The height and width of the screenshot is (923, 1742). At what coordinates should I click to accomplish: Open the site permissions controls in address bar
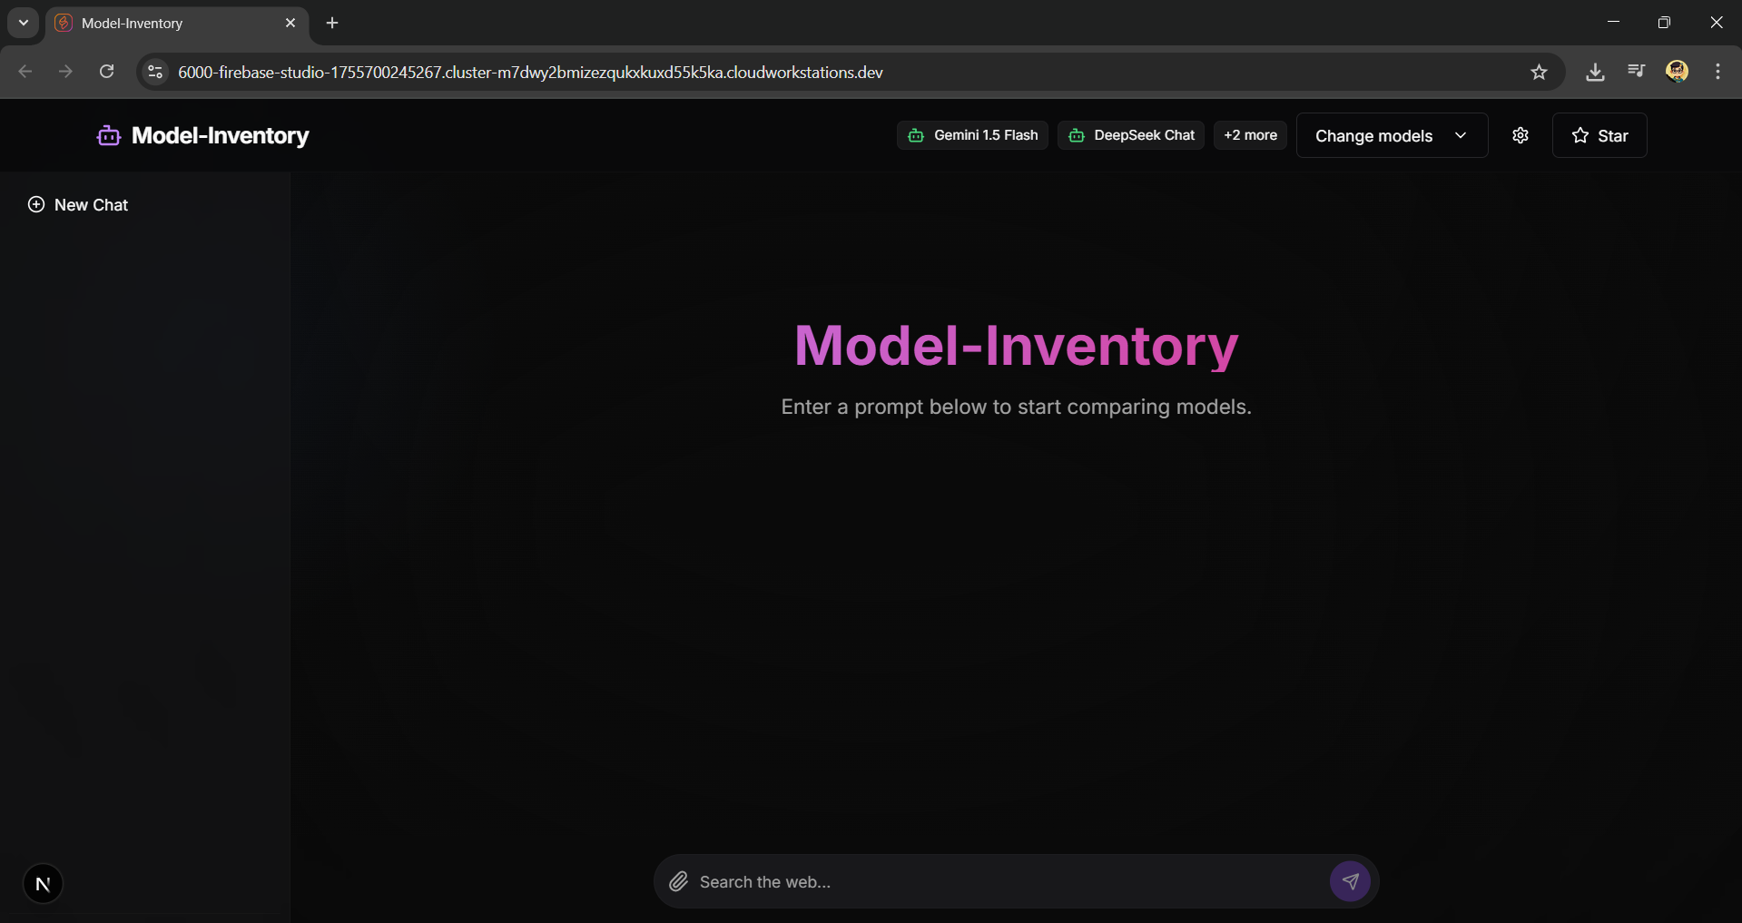tap(154, 72)
